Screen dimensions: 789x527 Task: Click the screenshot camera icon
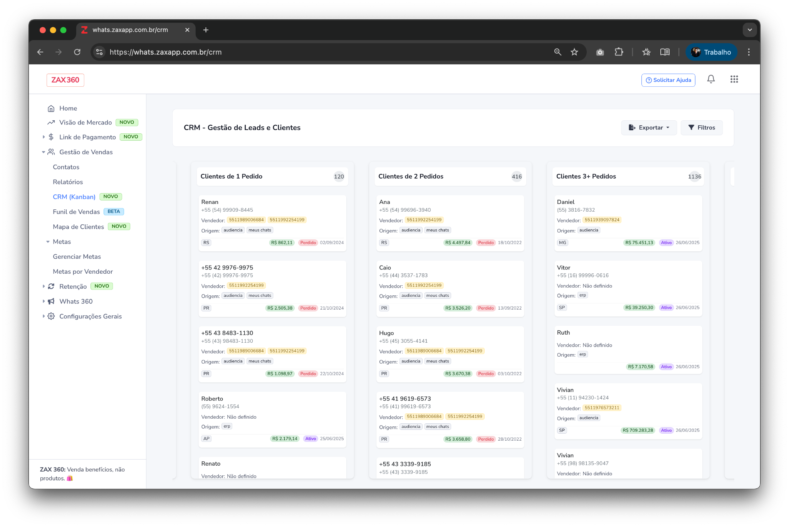(600, 52)
